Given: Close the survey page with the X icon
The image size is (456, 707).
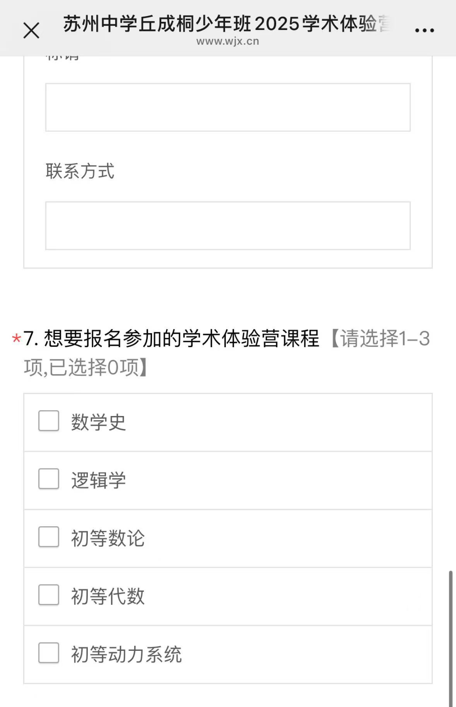Looking at the screenshot, I should 31,30.
